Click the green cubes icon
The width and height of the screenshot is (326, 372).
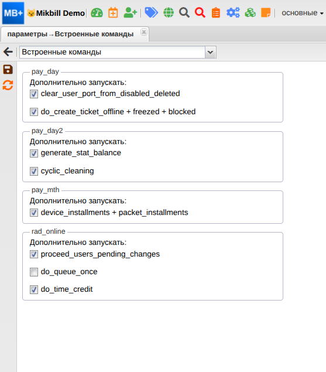(x=250, y=12)
